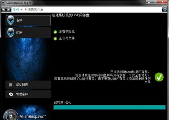Viewport: 169px width, 120px height.
Task: Open 管理备份 manage backups
Action: coord(28,94)
